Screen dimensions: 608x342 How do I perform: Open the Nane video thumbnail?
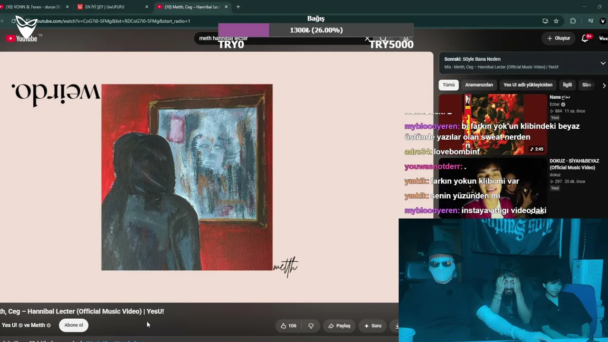click(493, 124)
